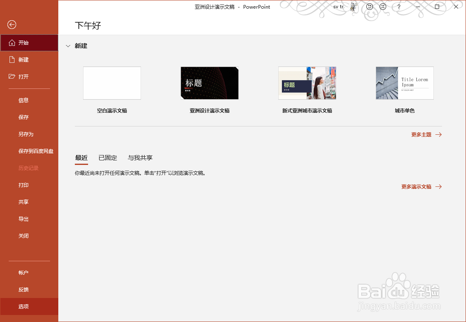Click the home icon beside 开始
466x322 pixels.
pyautogui.click(x=12, y=43)
